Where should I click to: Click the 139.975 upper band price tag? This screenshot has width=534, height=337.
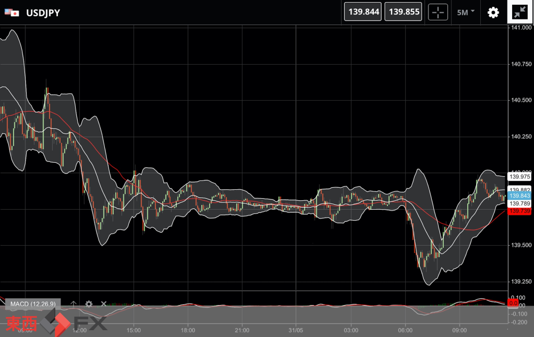tap(519, 176)
